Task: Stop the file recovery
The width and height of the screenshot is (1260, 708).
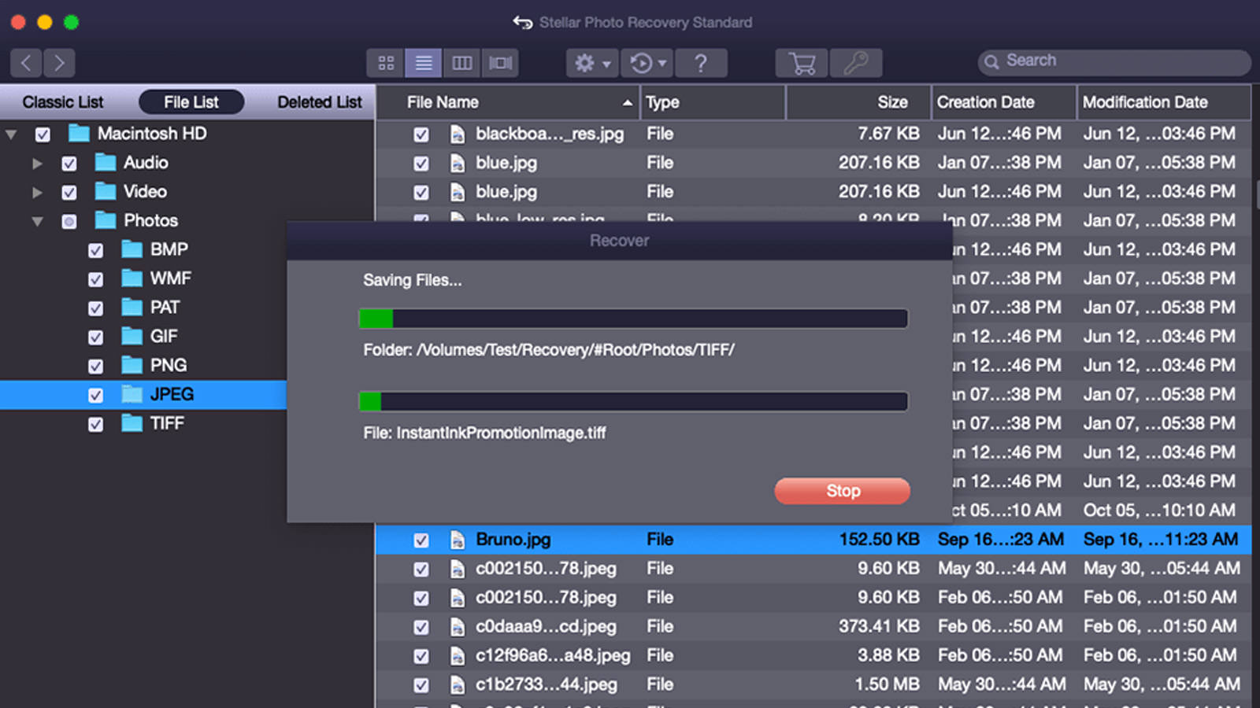Action: pos(843,491)
